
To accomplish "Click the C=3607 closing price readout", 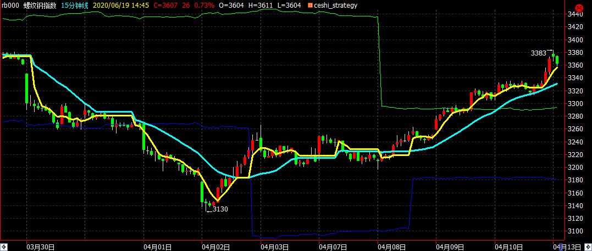I will pyautogui.click(x=154, y=5).
